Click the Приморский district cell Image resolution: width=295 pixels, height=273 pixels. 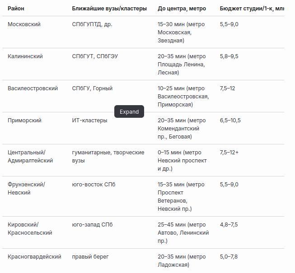(x=24, y=120)
